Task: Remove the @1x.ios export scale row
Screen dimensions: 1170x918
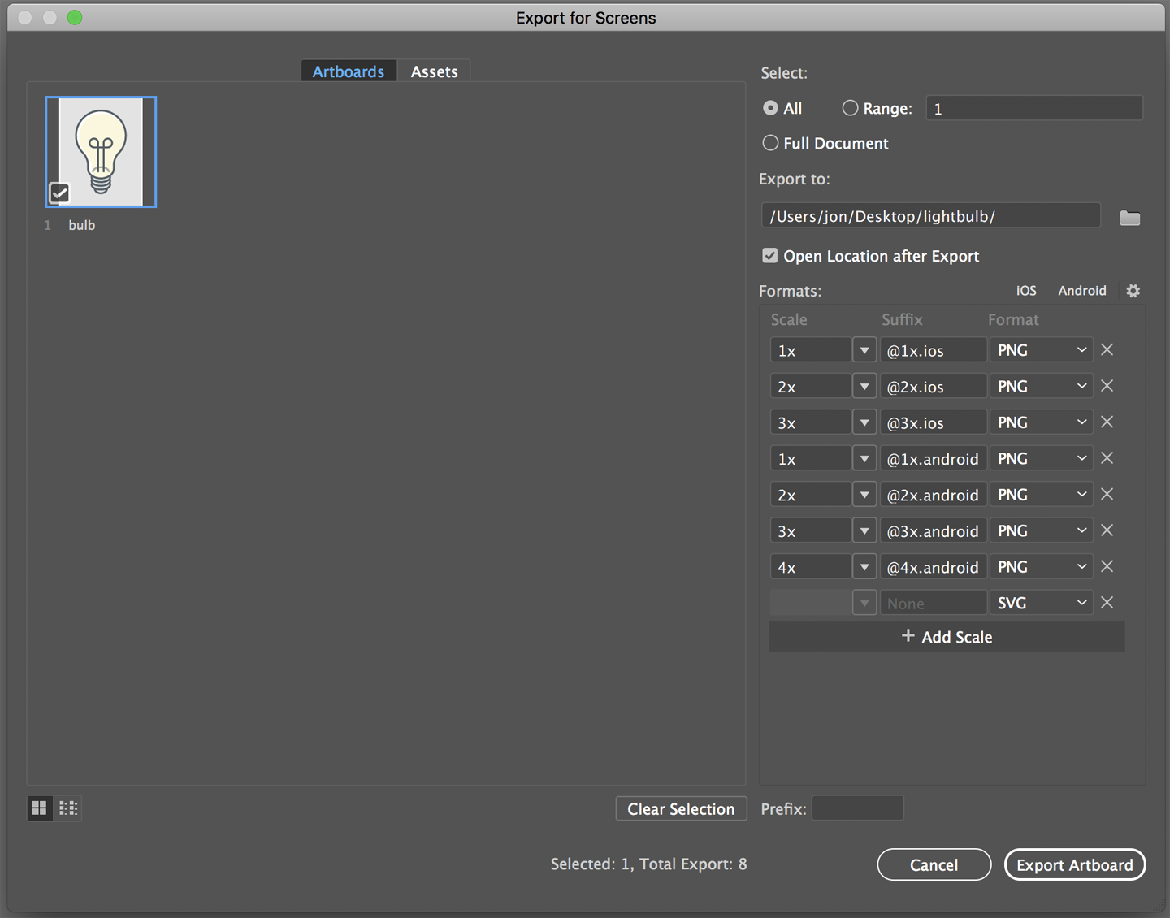Action: tap(1107, 349)
